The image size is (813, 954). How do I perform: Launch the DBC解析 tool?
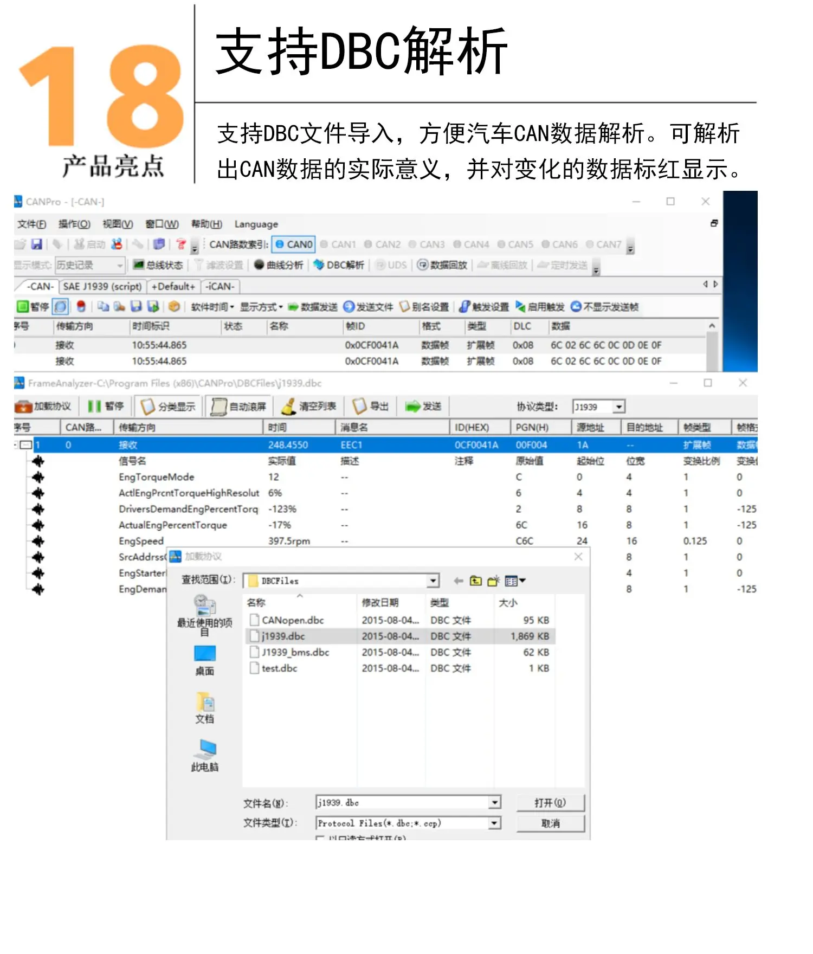point(339,265)
